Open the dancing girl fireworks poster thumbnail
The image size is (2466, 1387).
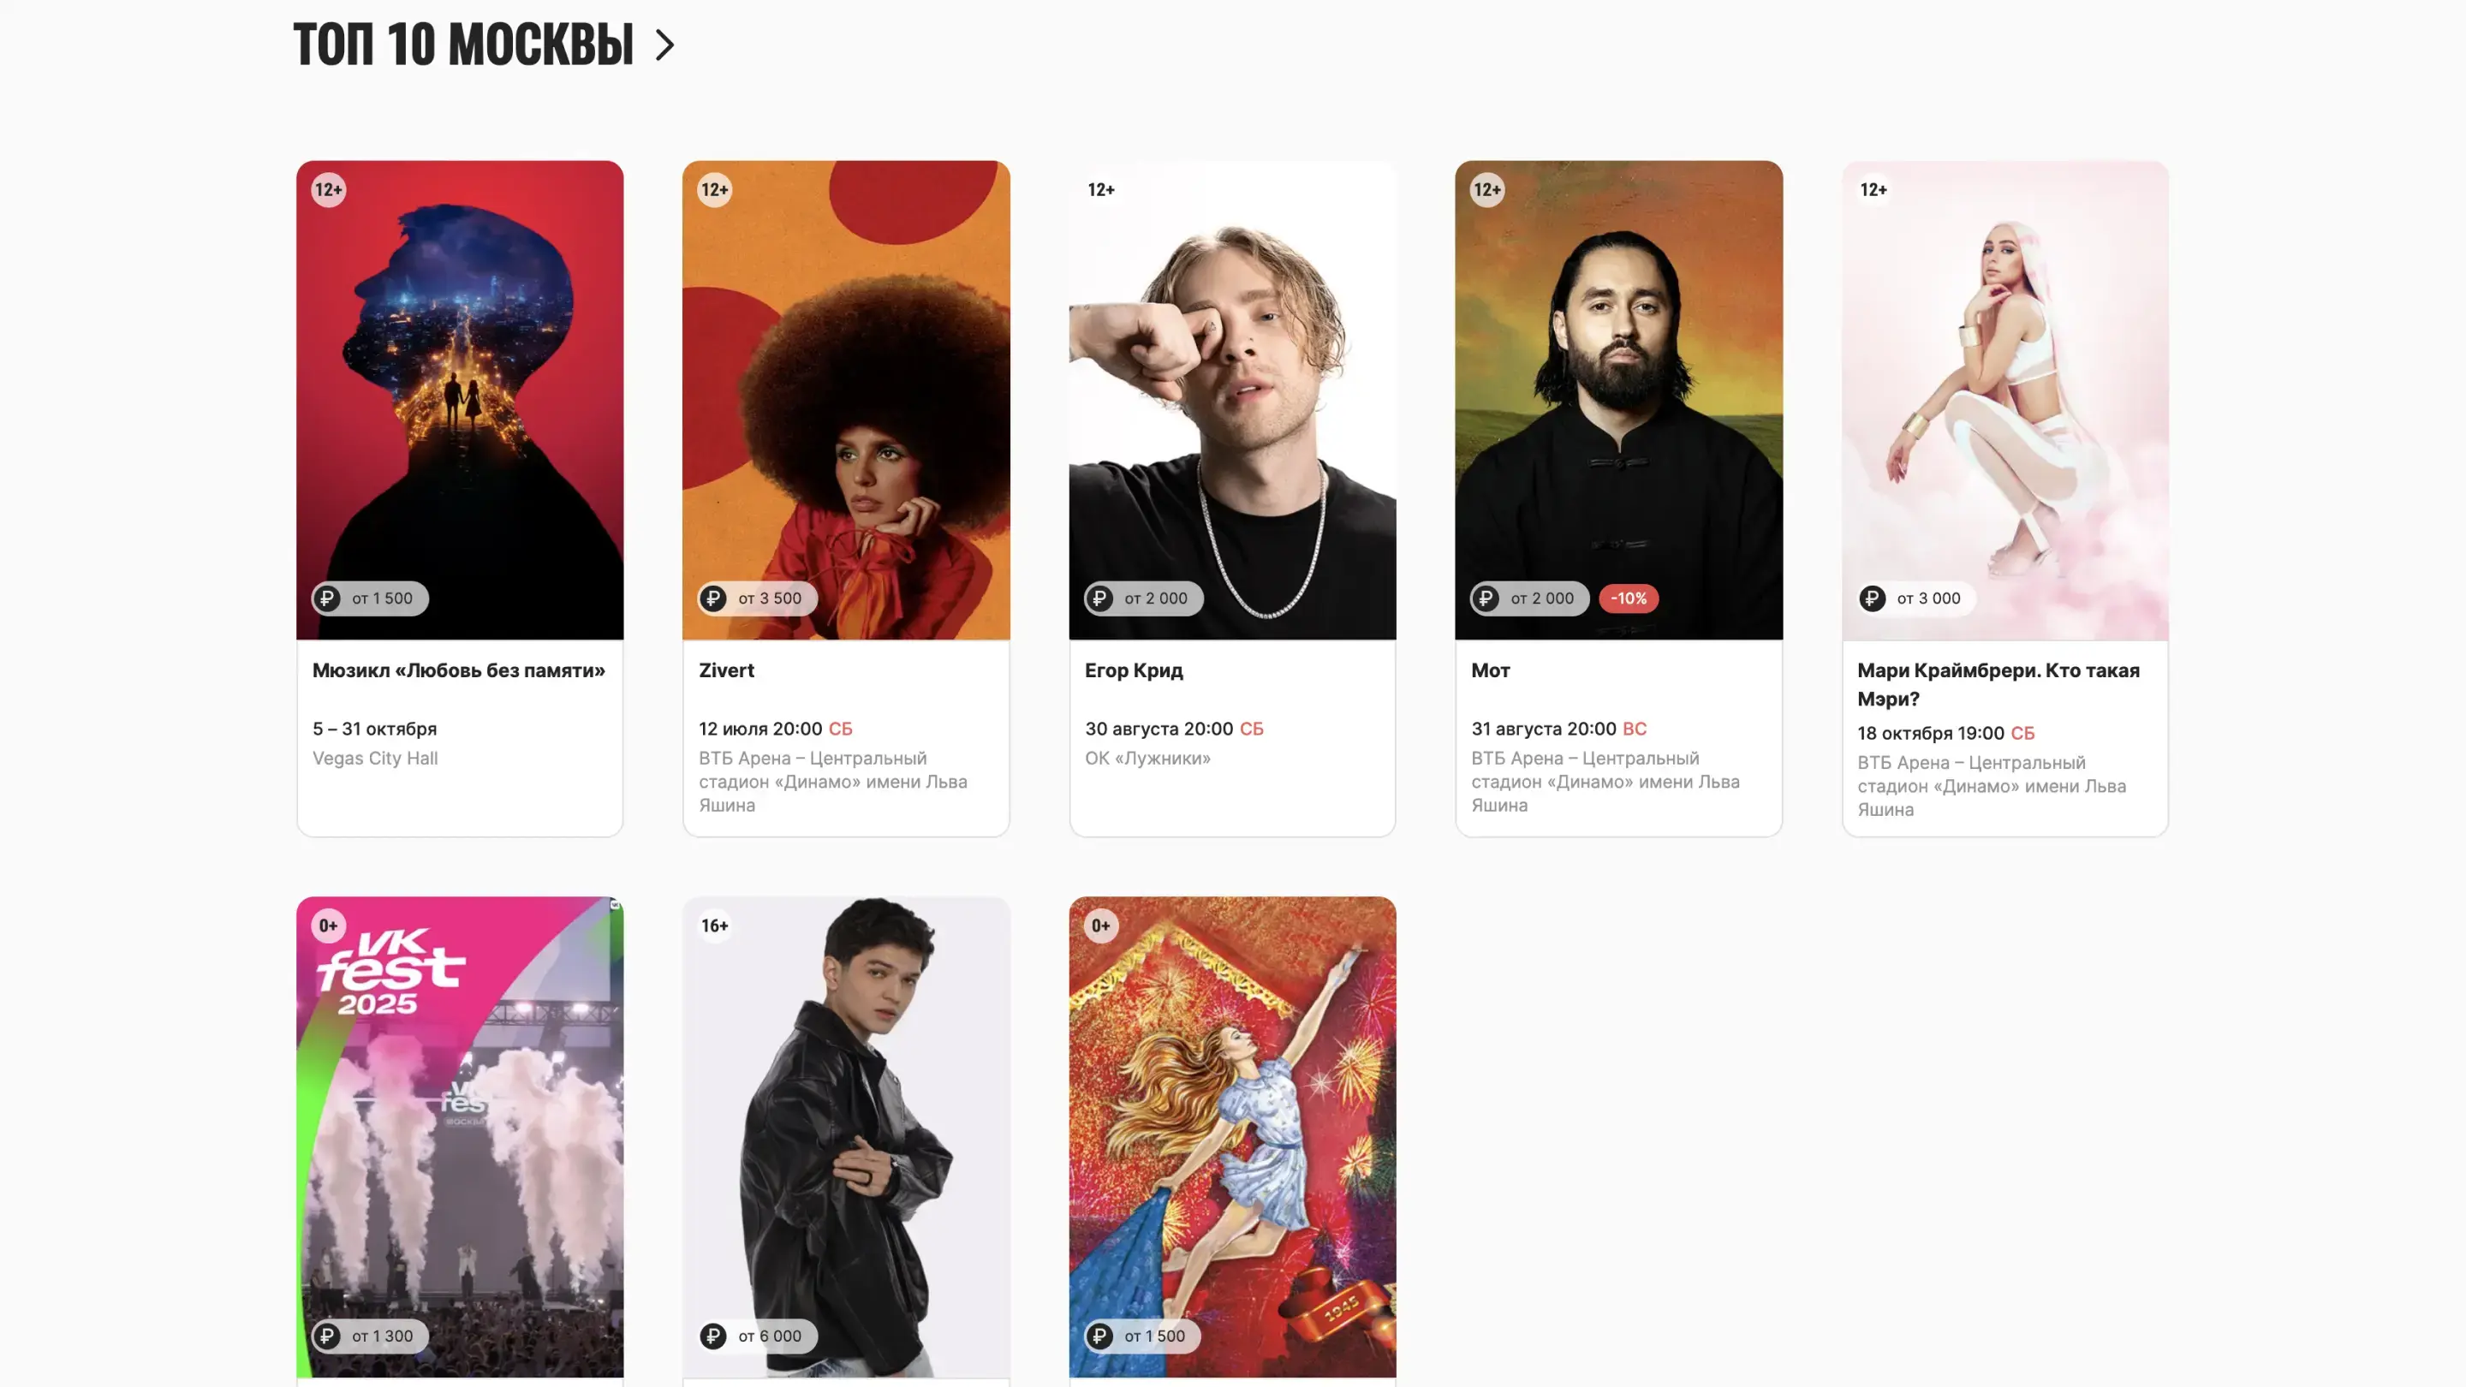[x=1232, y=1136]
